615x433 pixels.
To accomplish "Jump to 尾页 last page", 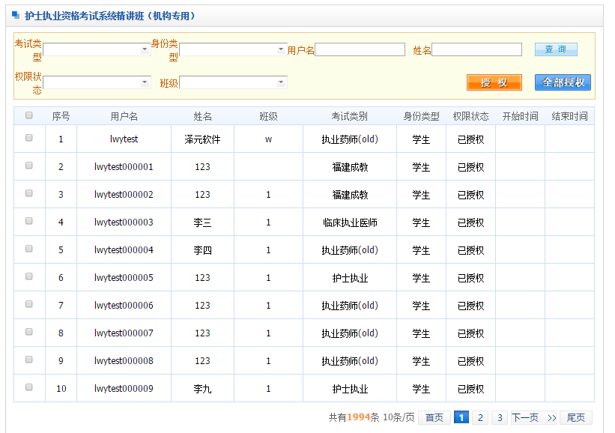I will 575,418.
